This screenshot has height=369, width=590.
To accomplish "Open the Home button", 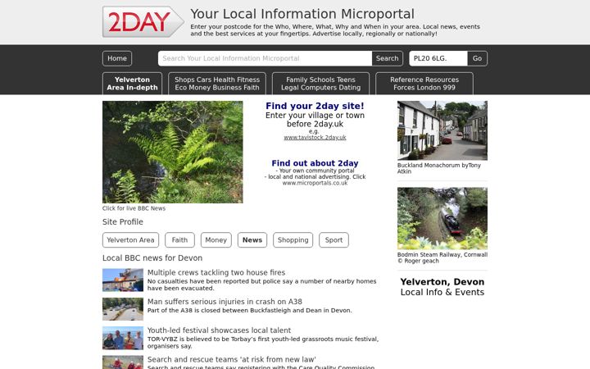I will click(117, 58).
